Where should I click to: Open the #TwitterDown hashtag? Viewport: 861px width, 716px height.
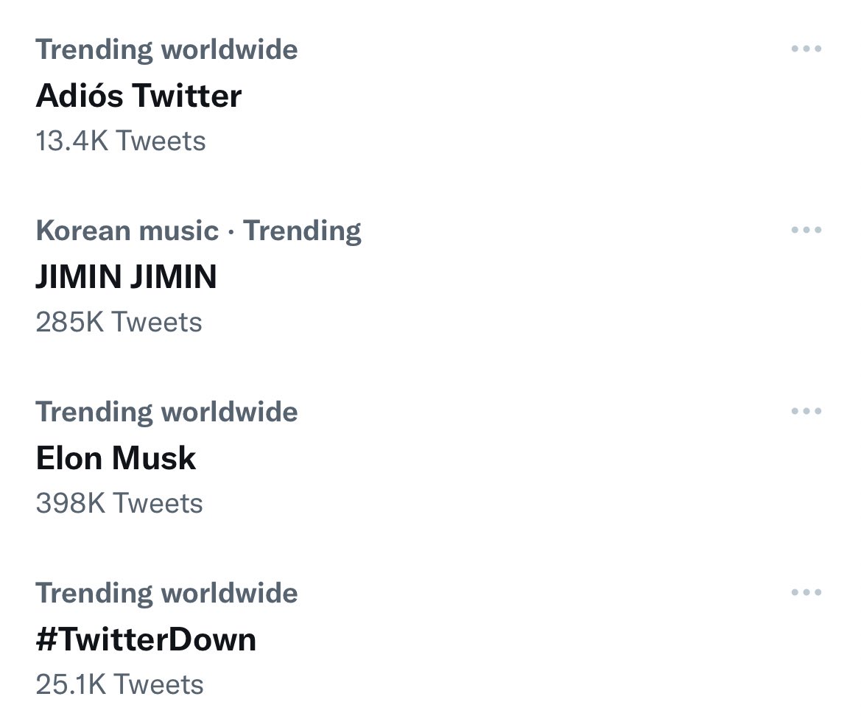(x=146, y=639)
